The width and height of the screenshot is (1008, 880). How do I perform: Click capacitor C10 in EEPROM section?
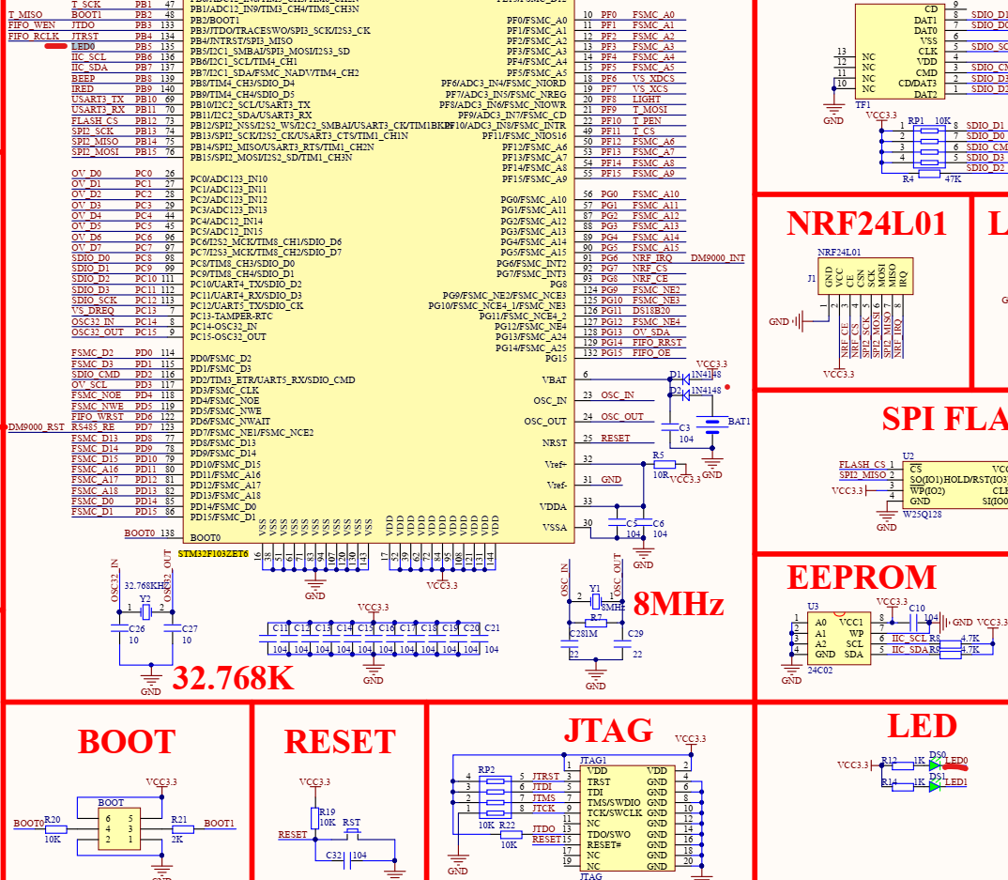tap(915, 622)
